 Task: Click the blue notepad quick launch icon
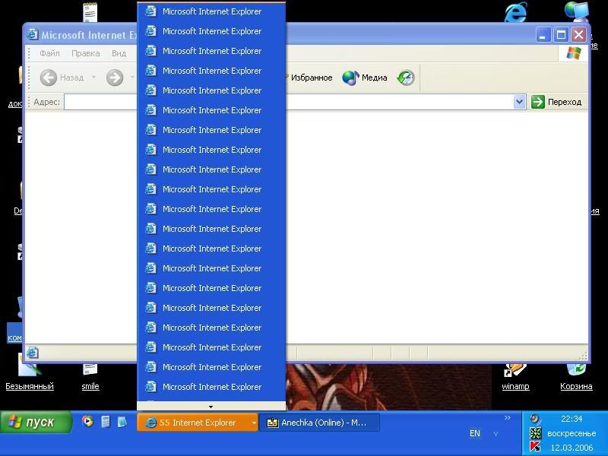point(122,422)
